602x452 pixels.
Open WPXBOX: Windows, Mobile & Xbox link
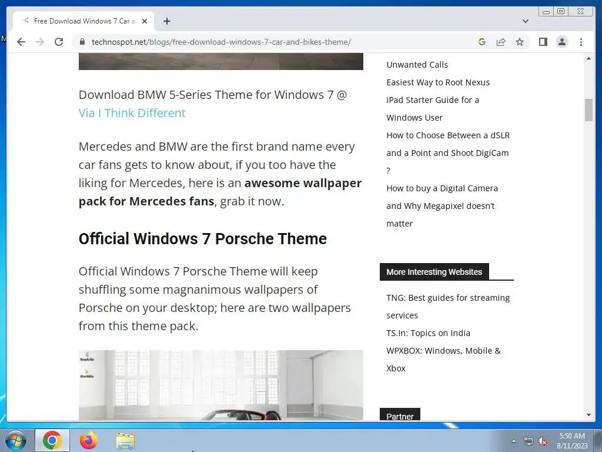443,360
